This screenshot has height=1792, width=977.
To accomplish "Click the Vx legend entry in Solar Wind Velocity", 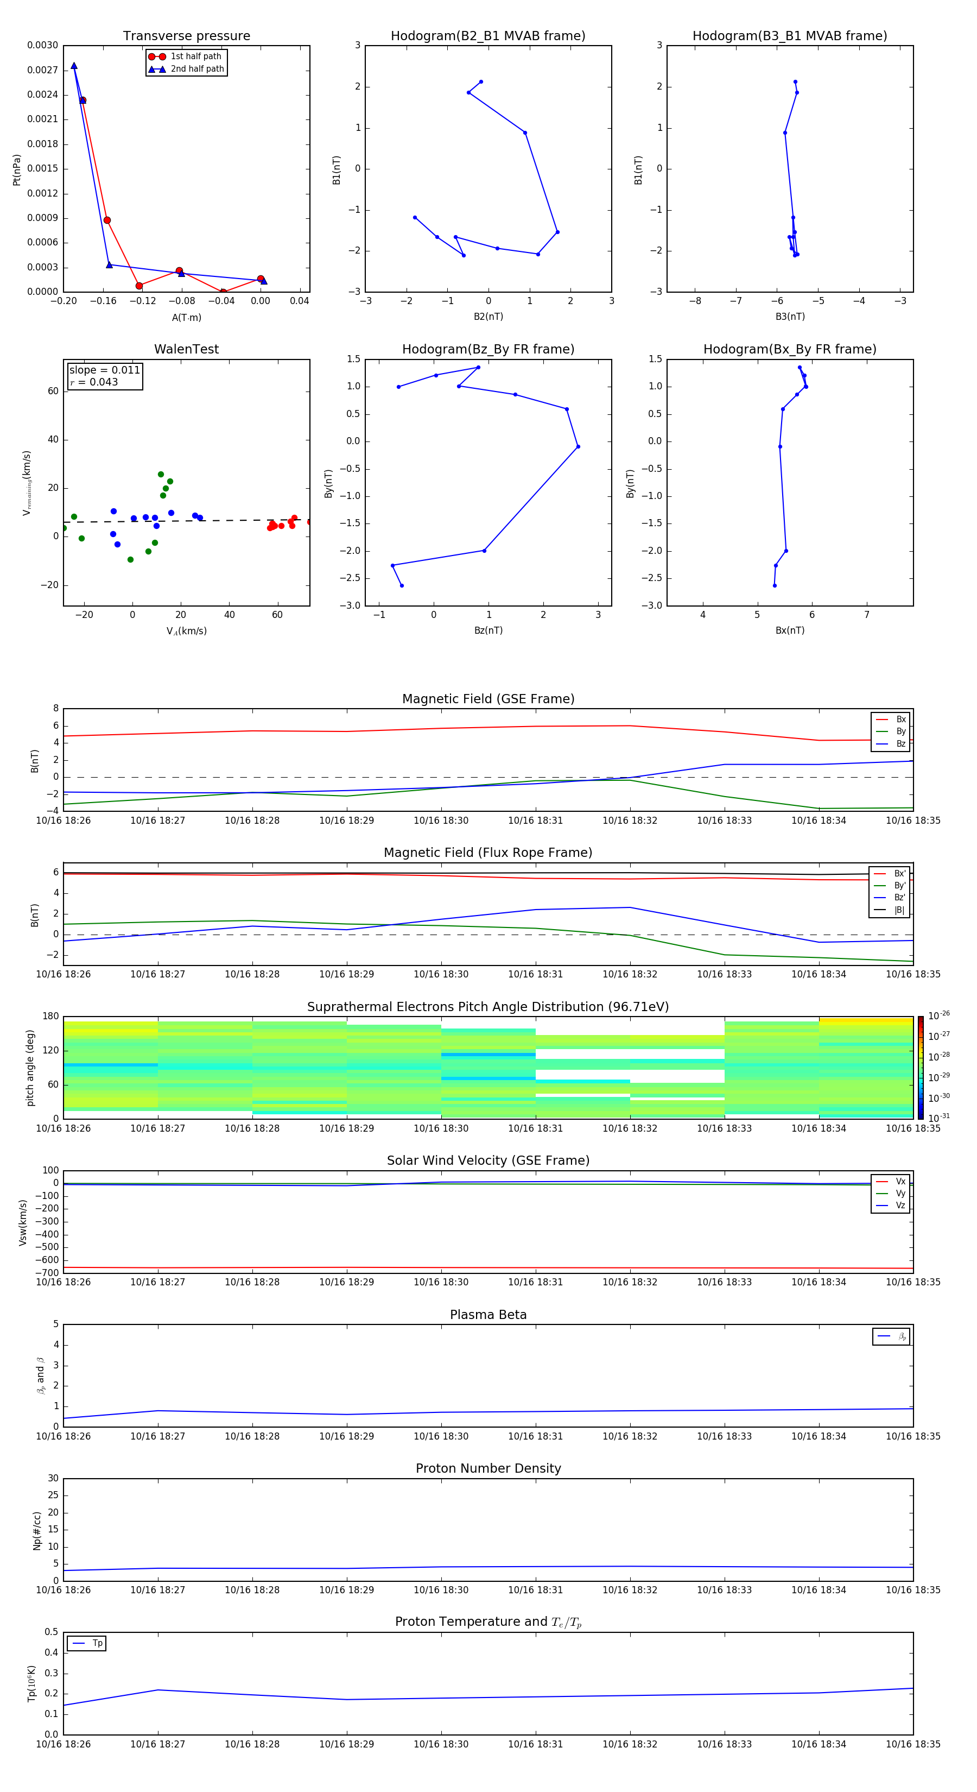I will tap(891, 1181).
